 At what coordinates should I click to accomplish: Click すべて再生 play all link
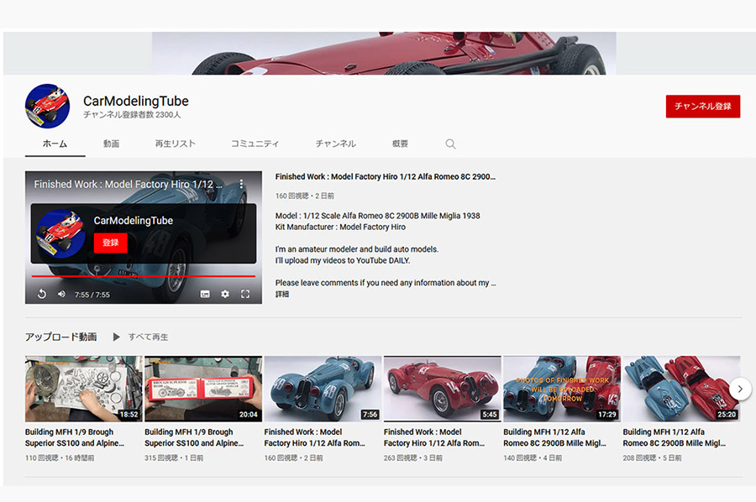(x=148, y=337)
